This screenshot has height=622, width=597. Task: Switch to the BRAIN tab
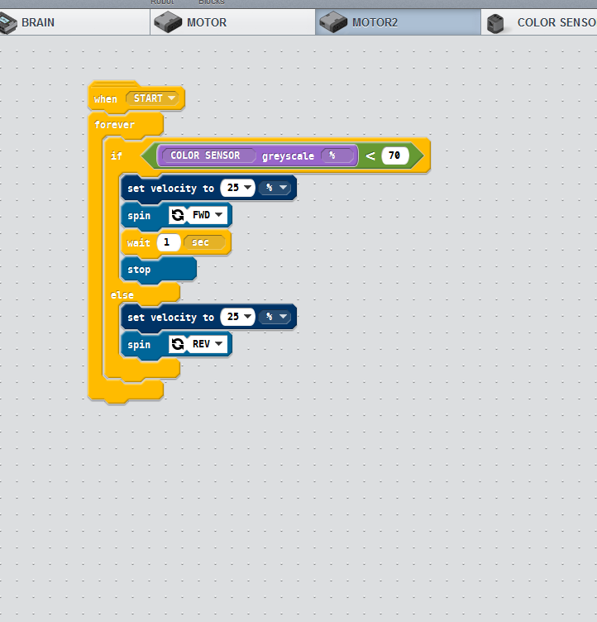click(x=74, y=22)
